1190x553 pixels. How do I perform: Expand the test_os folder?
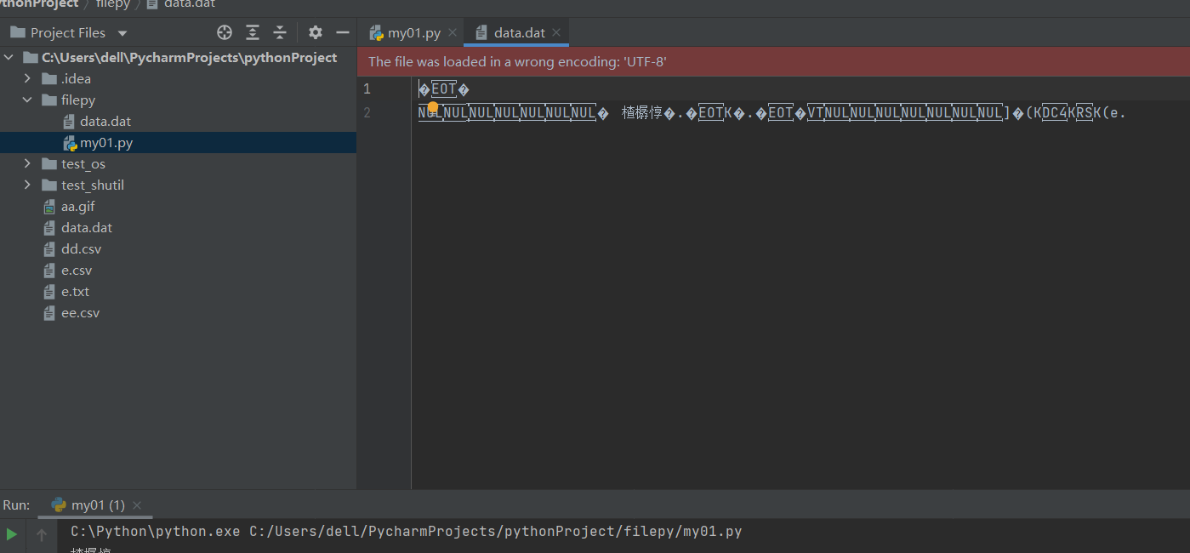pos(27,163)
